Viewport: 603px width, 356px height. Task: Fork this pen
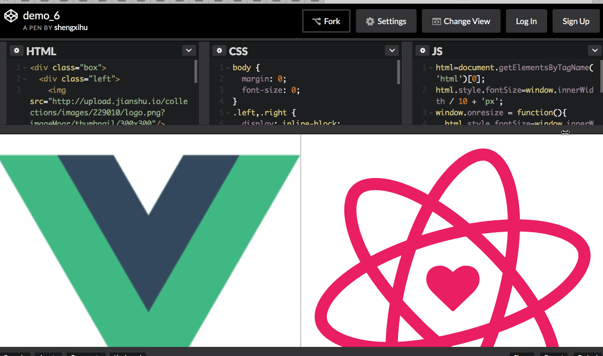pos(326,21)
